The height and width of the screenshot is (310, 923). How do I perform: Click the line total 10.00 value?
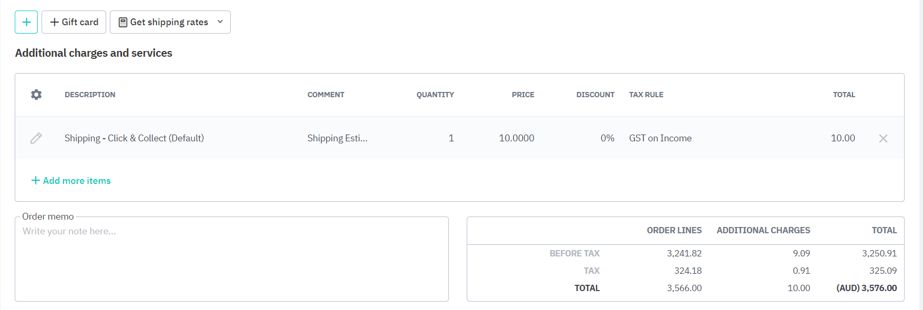pyautogui.click(x=843, y=138)
